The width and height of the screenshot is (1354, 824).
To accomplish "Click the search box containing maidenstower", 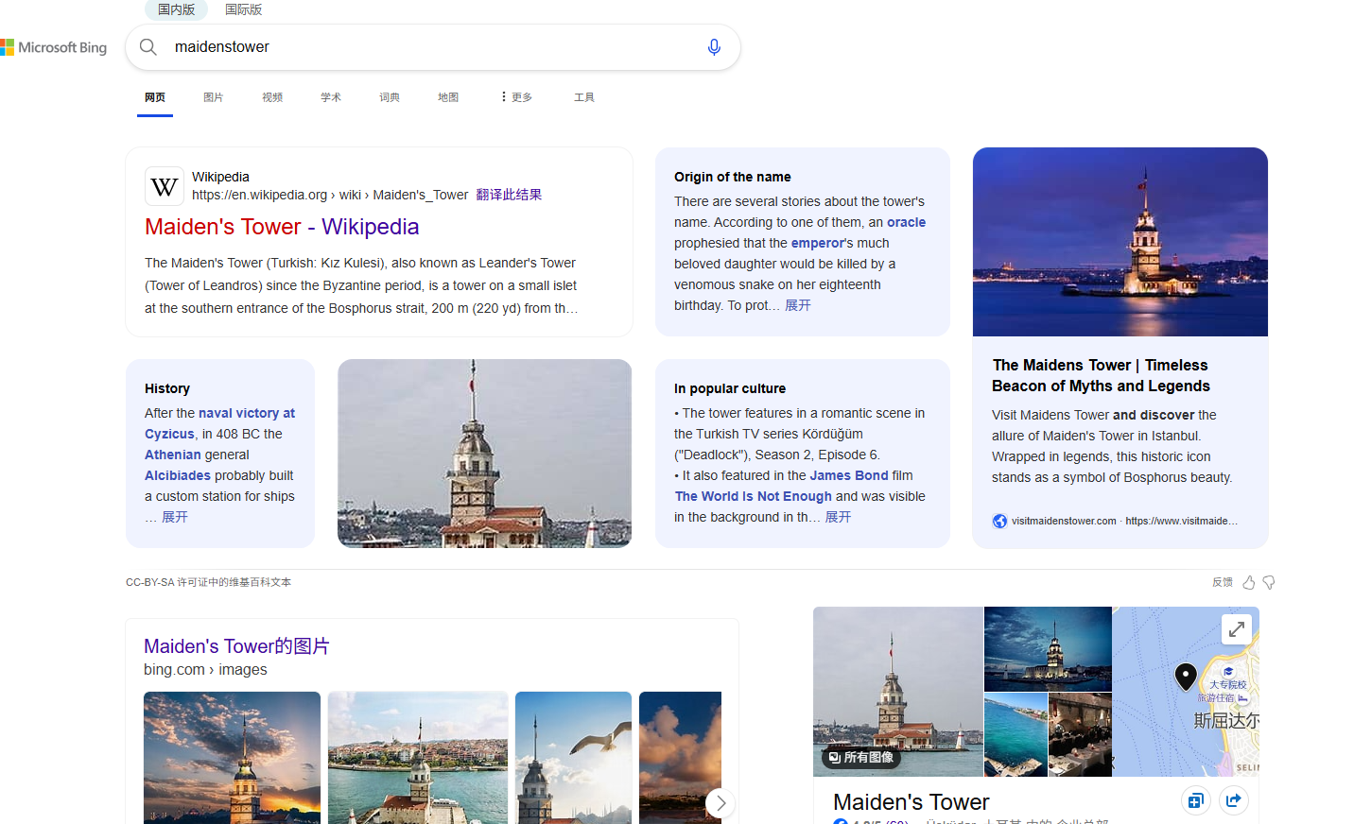I will click(425, 47).
